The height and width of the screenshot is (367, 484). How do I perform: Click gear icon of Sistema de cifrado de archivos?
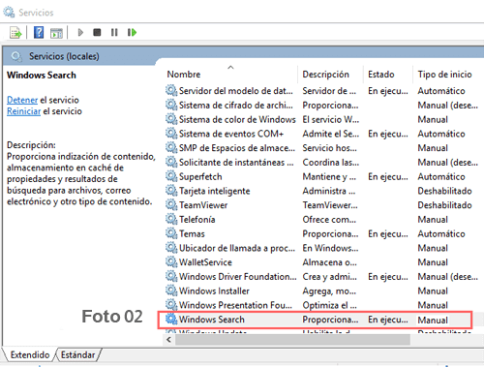click(x=171, y=105)
